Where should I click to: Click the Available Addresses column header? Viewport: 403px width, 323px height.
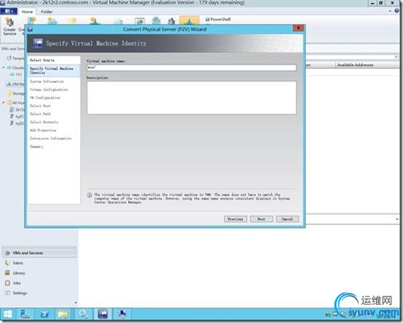click(355, 65)
